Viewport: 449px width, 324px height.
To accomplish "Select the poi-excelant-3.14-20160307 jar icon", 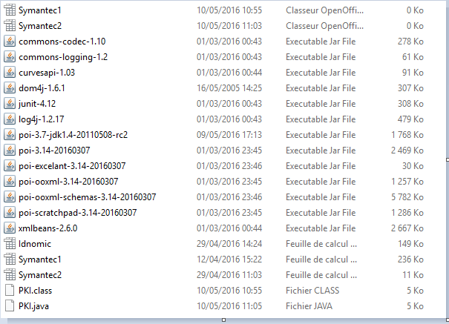I will pyautogui.click(x=10, y=166).
